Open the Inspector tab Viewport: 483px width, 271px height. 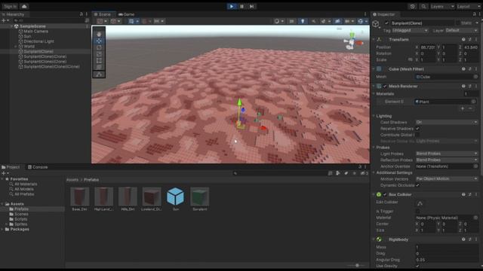coord(384,14)
